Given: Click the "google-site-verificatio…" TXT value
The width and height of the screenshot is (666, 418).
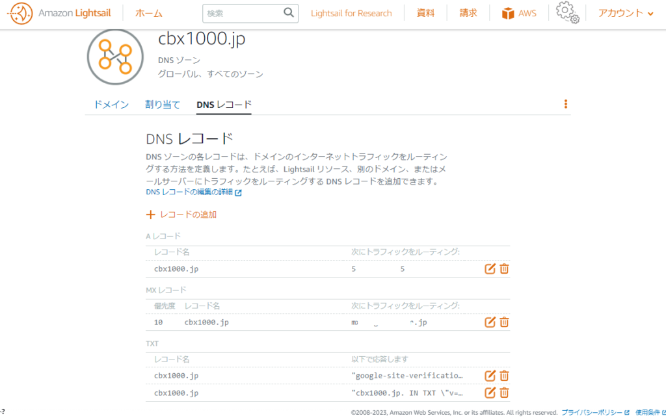Looking at the screenshot, I should [407, 376].
